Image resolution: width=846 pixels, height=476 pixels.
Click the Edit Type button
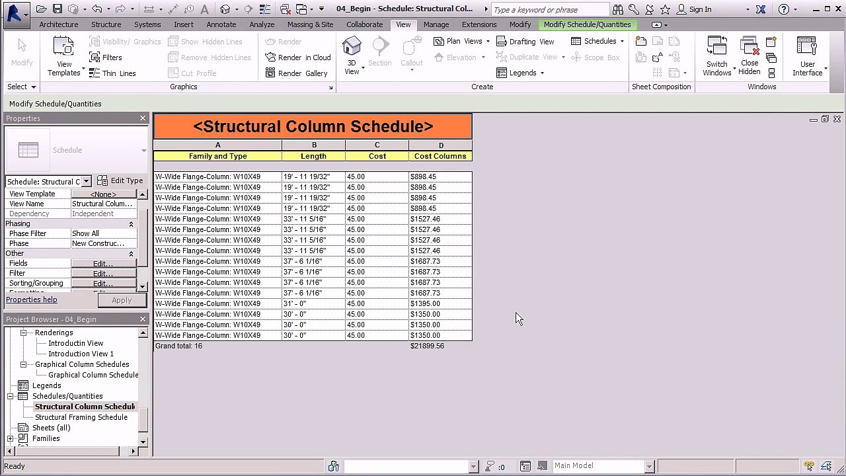120,180
